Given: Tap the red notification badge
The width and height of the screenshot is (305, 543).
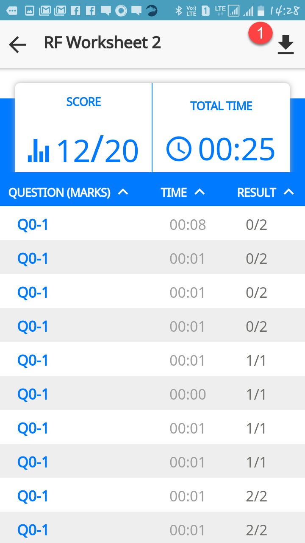Looking at the screenshot, I should coord(261,33).
